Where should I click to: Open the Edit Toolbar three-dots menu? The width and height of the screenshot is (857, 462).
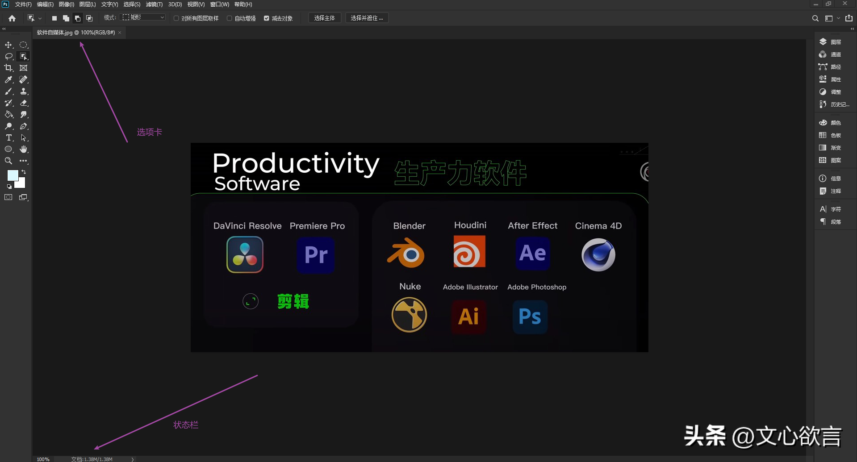tap(24, 161)
